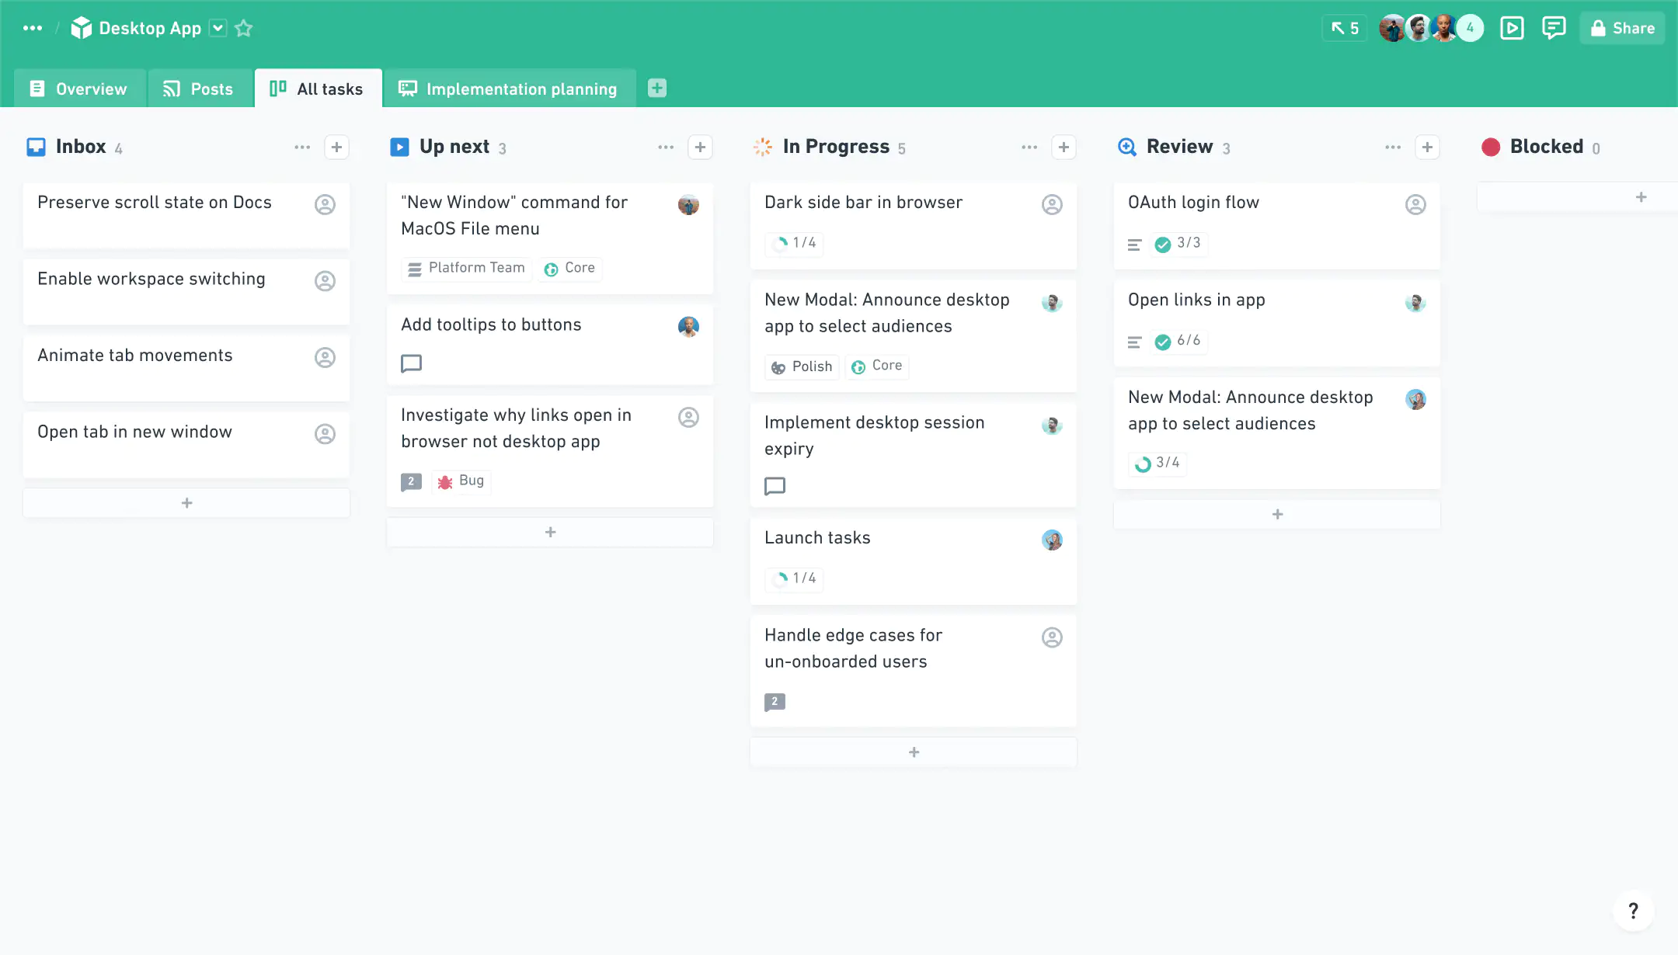Open the comments panel icon in header
The image size is (1678, 955).
point(1553,29)
